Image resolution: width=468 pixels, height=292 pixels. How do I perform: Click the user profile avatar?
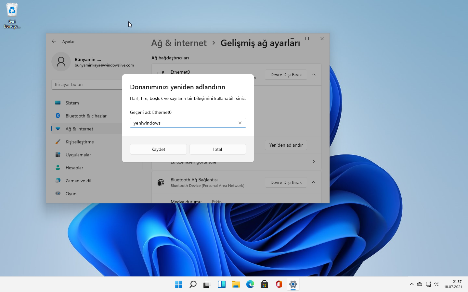coord(61,62)
